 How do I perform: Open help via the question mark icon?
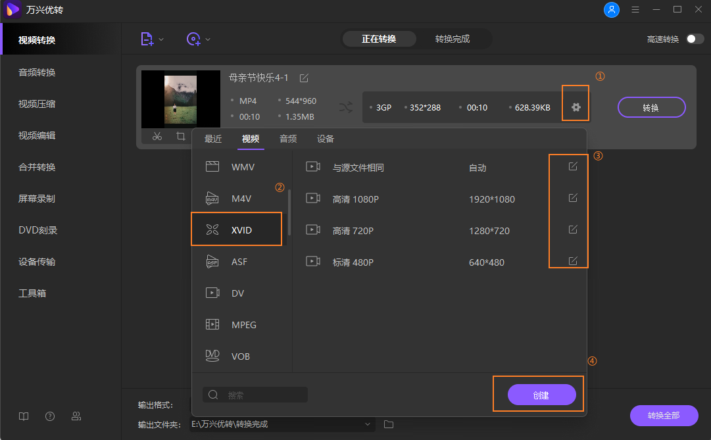point(50,416)
